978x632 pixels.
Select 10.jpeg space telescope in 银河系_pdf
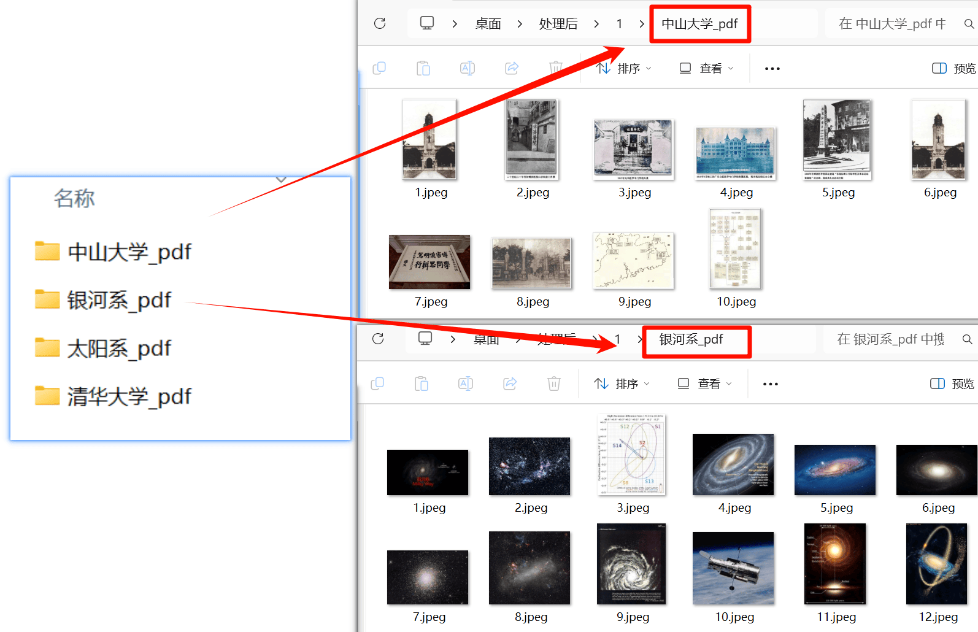click(x=733, y=568)
